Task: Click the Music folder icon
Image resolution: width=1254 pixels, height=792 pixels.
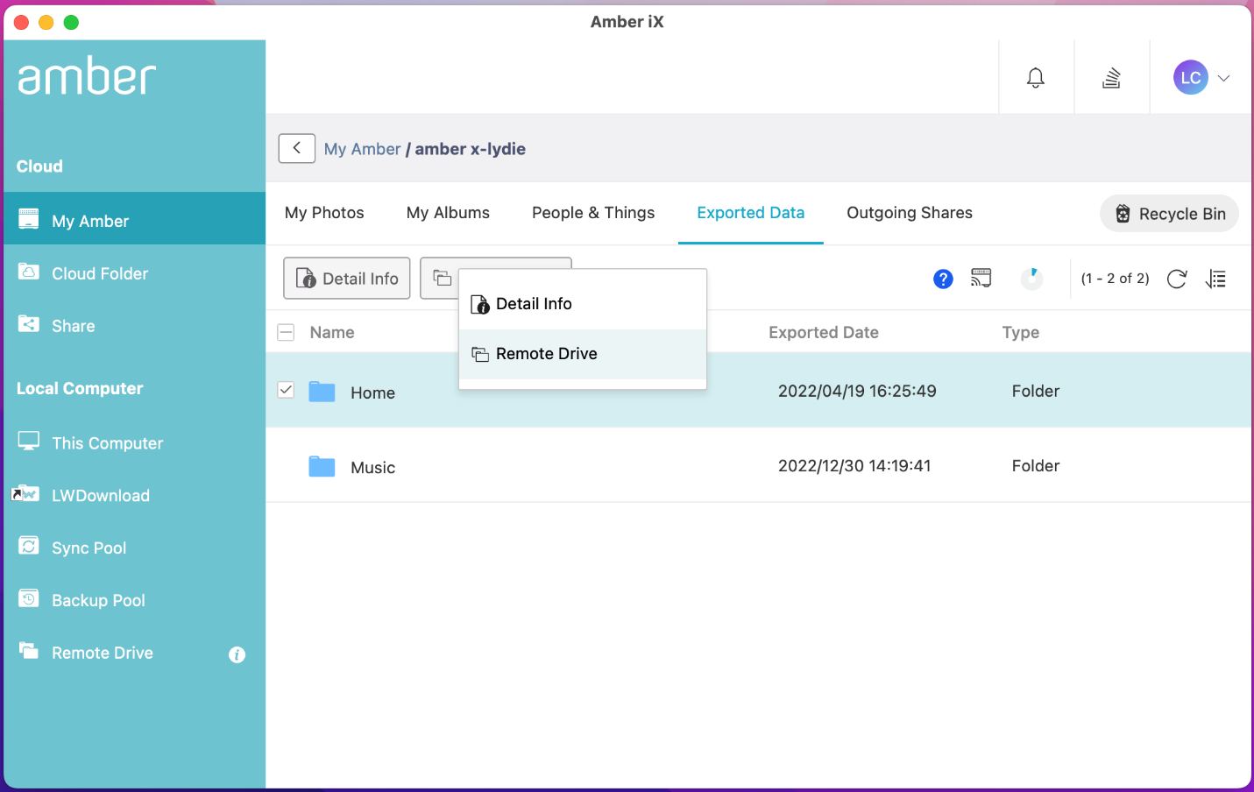Action: (x=322, y=466)
